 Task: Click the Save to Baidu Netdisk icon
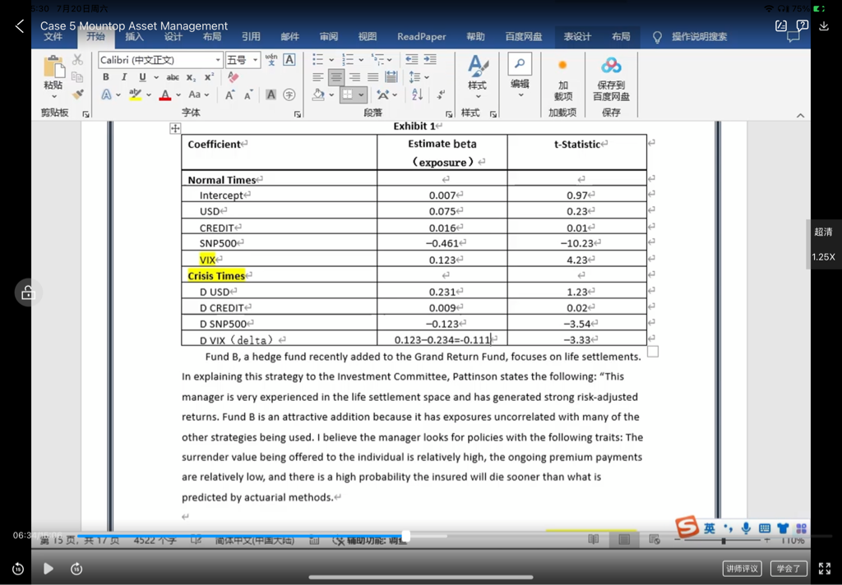[611, 66]
